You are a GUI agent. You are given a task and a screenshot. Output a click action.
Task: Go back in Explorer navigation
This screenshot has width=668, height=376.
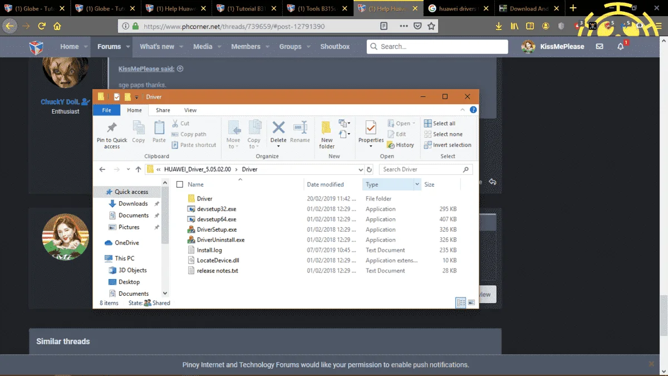(x=102, y=169)
